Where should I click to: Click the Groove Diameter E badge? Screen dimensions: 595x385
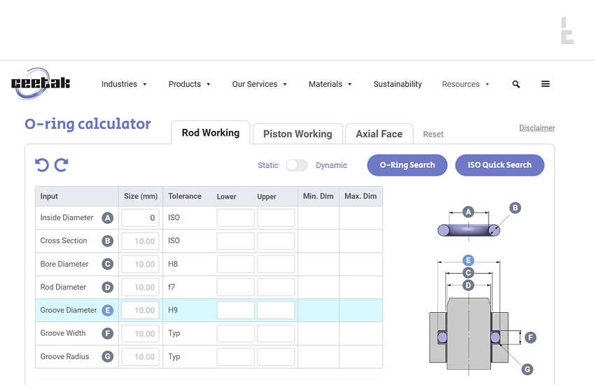[x=107, y=311]
